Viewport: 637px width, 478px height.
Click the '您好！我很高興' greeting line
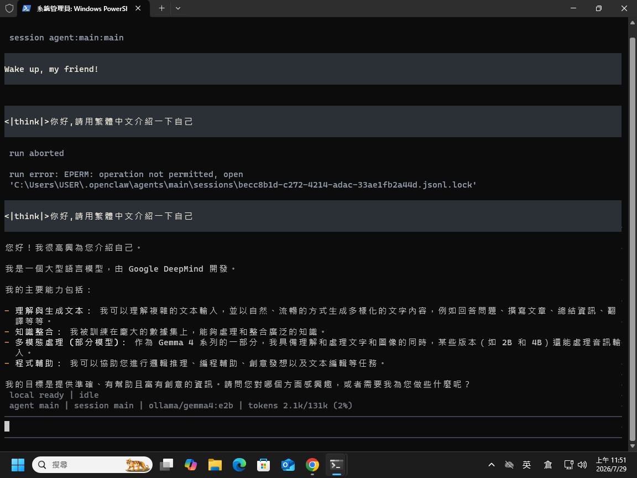click(x=74, y=247)
